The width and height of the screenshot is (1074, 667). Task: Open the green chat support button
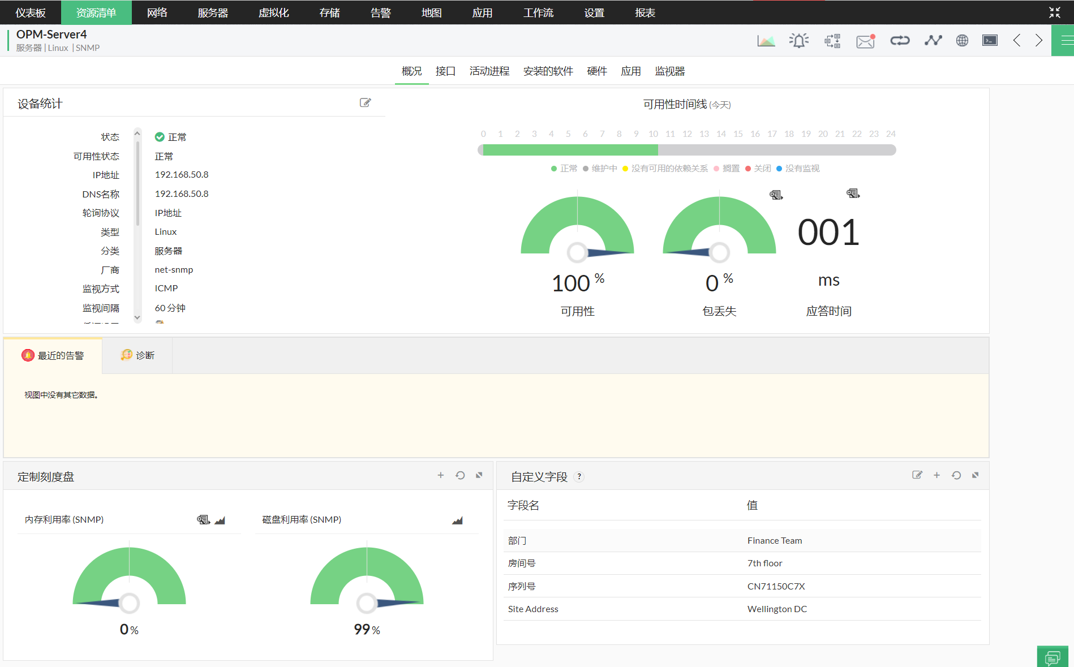[1052, 656]
